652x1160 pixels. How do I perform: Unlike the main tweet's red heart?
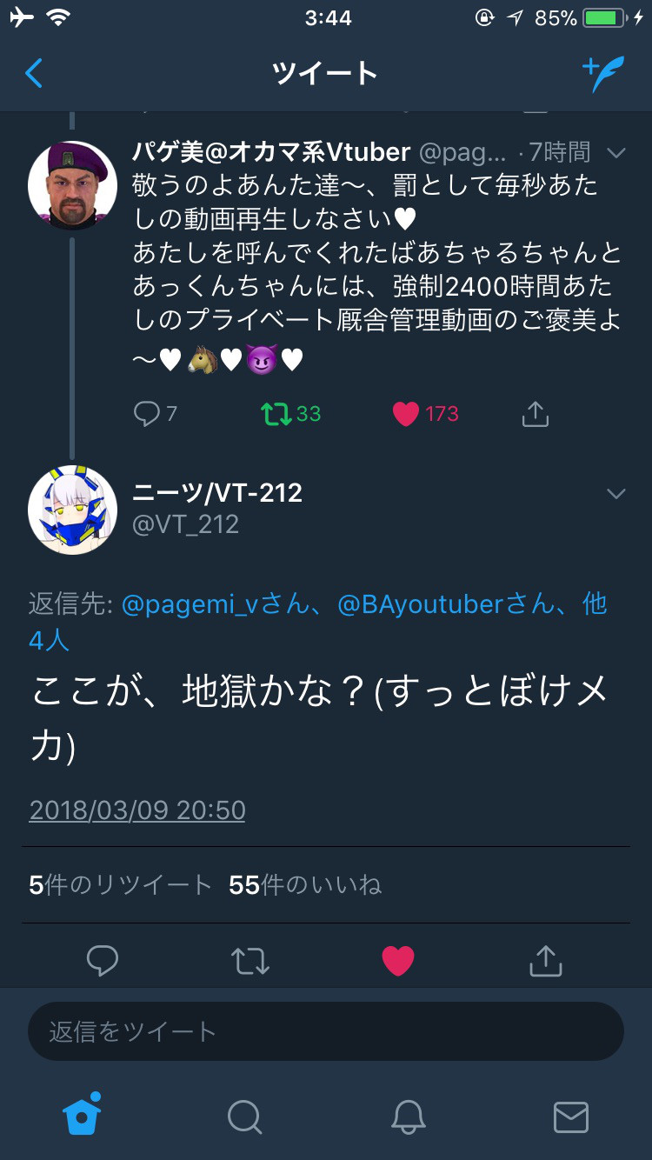pyautogui.click(x=398, y=961)
